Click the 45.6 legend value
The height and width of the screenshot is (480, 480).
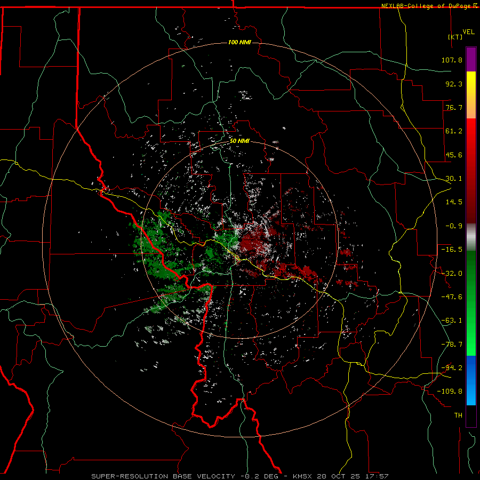click(x=454, y=155)
